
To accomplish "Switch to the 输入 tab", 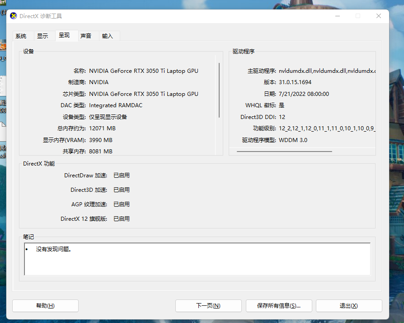I will click(x=108, y=36).
